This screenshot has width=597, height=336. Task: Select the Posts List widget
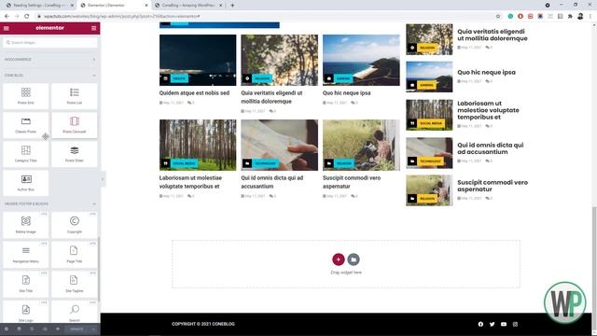tap(75, 96)
